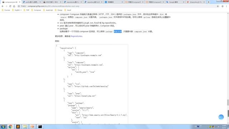Image resolution: width=229 pixels, height=129 pixels.
Task: Open the travel bookmark folder
Action: 68,10
